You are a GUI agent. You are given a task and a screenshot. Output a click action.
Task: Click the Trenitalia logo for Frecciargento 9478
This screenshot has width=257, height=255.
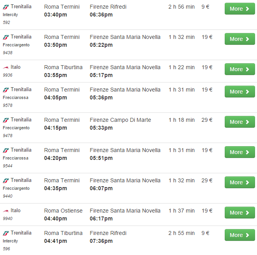point(6,120)
